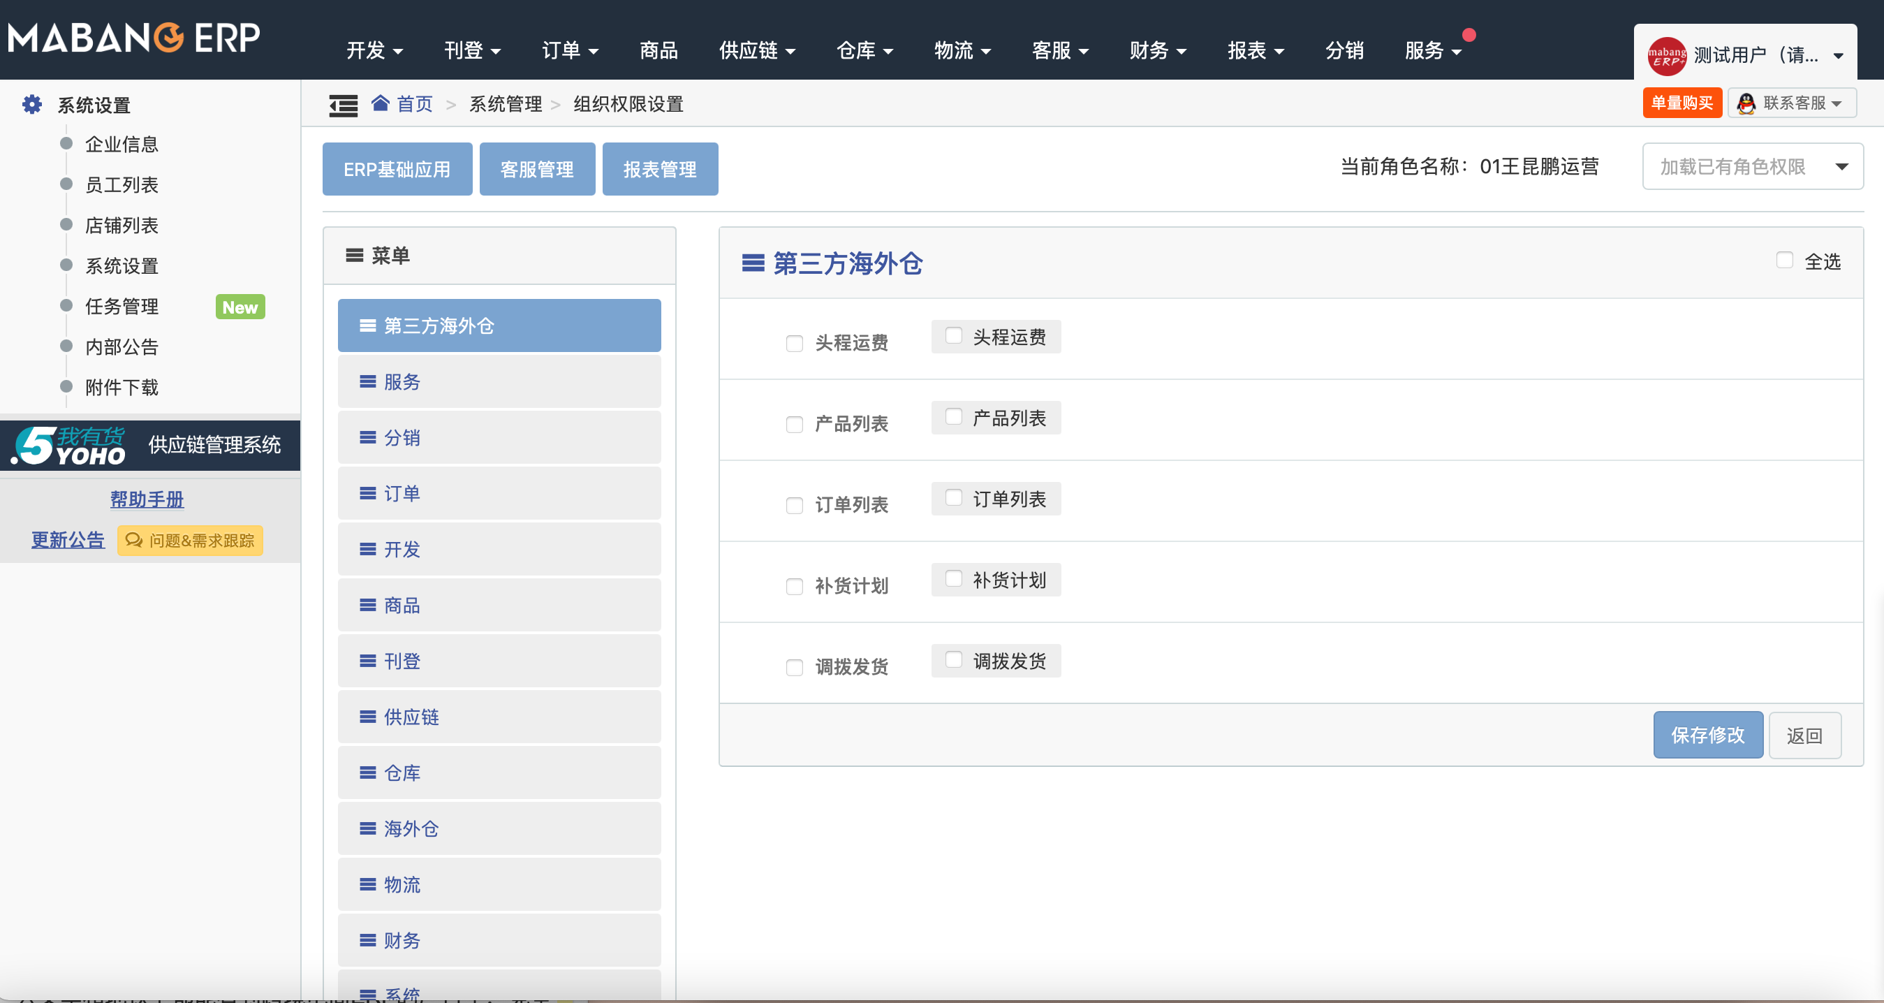Click the MABANG ERP logo
This screenshot has width=1884, height=1003.
(x=134, y=38)
